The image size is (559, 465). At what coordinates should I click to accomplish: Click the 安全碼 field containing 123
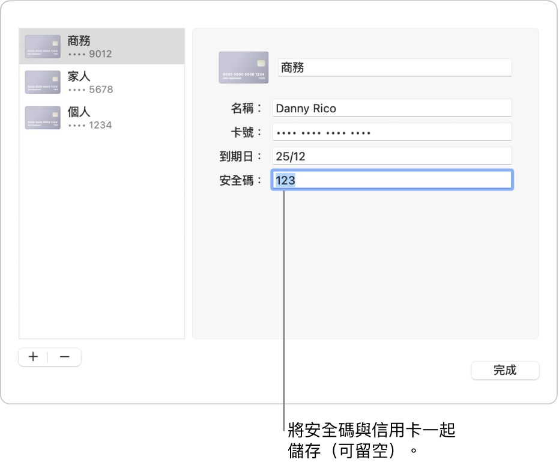(x=391, y=180)
